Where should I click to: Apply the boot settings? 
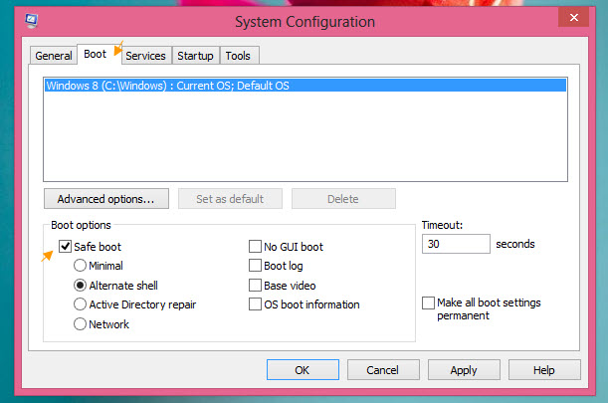(x=464, y=369)
